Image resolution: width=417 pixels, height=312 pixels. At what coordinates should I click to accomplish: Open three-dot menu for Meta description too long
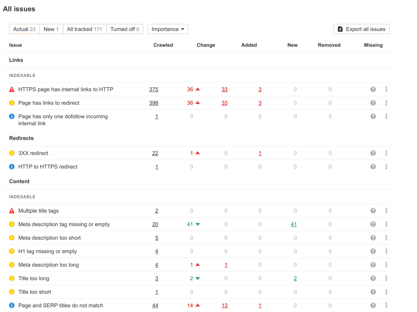point(386,265)
